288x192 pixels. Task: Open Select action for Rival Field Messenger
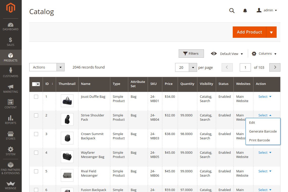[x=265, y=171]
